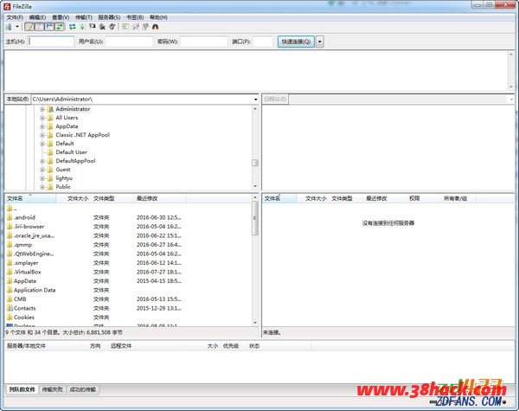Open the 编辑(E) menu
This screenshot has height=411, width=519.
click(x=37, y=17)
